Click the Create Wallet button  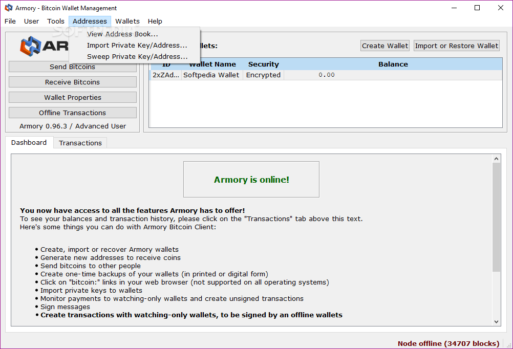click(385, 46)
